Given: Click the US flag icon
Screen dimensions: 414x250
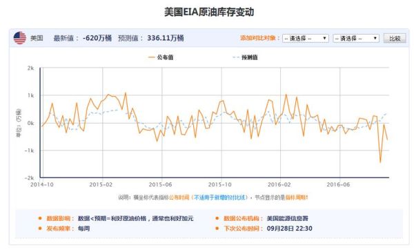Looking at the screenshot, I should tap(20, 38).
